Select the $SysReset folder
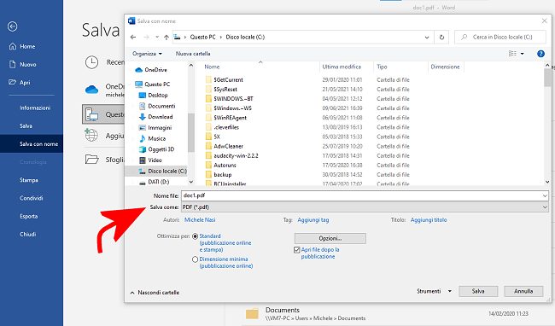 tap(225, 90)
